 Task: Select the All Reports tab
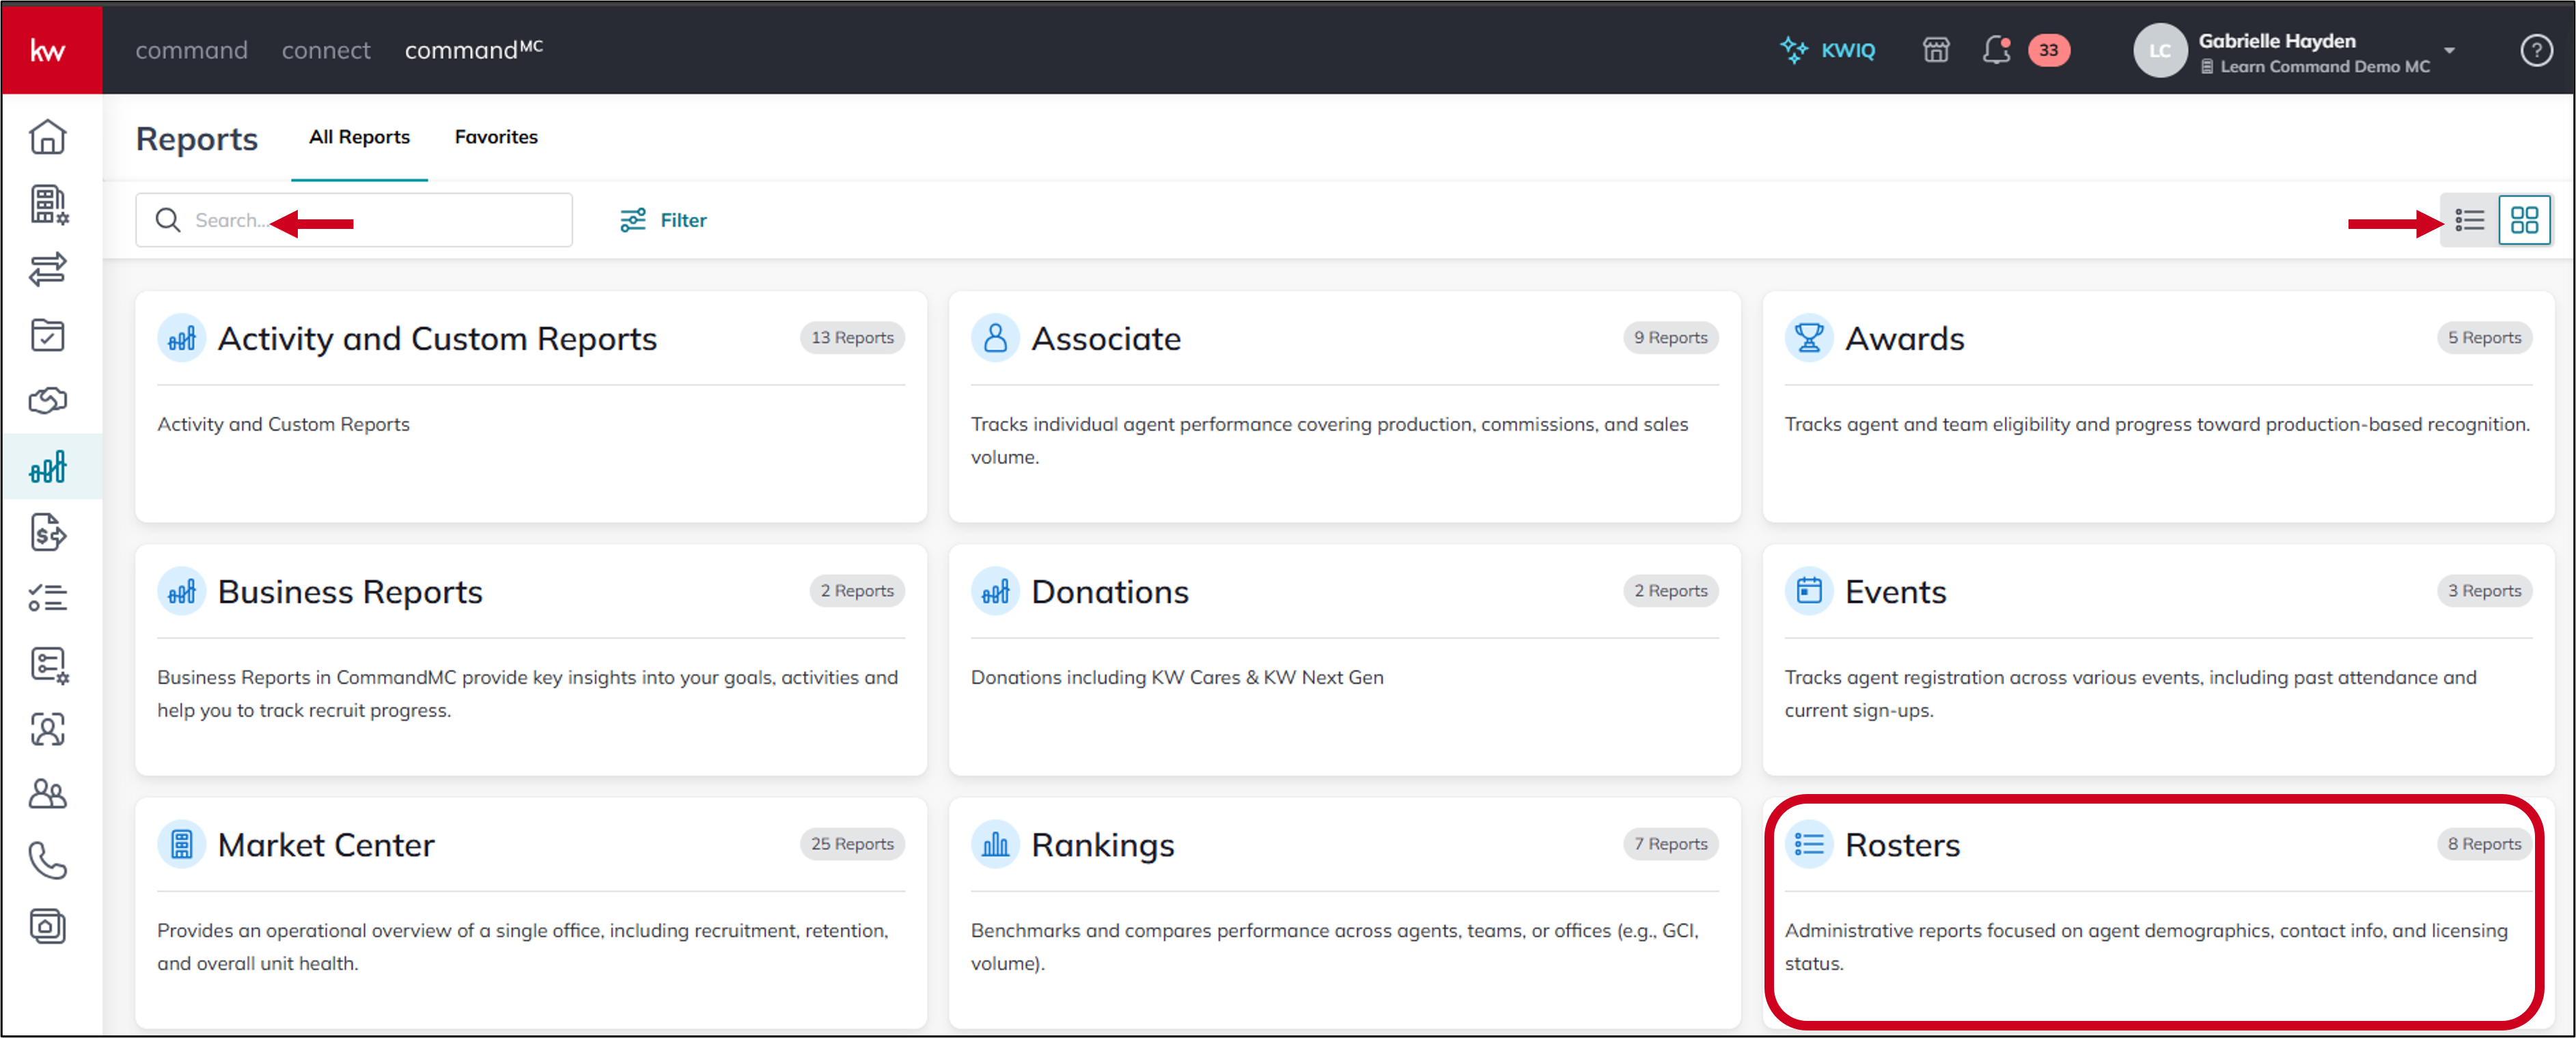point(359,137)
